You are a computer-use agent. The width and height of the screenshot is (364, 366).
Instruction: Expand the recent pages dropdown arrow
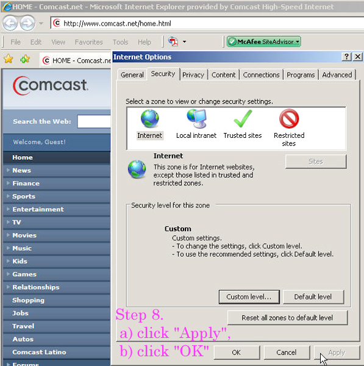pos(41,23)
